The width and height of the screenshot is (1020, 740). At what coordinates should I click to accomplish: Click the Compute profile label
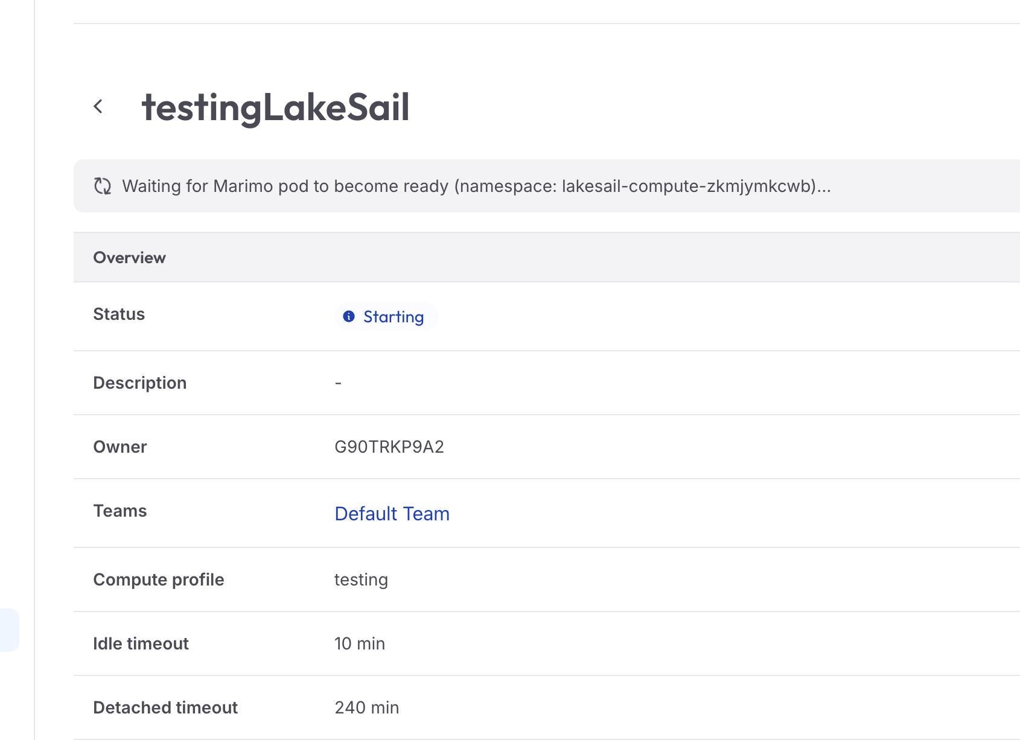pyautogui.click(x=158, y=579)
